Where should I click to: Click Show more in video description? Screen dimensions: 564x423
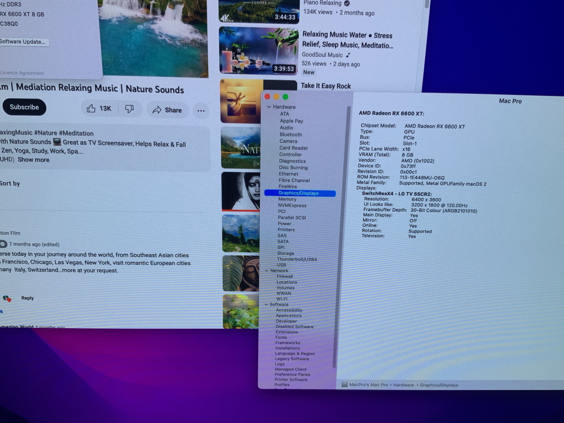coord(33,160)
